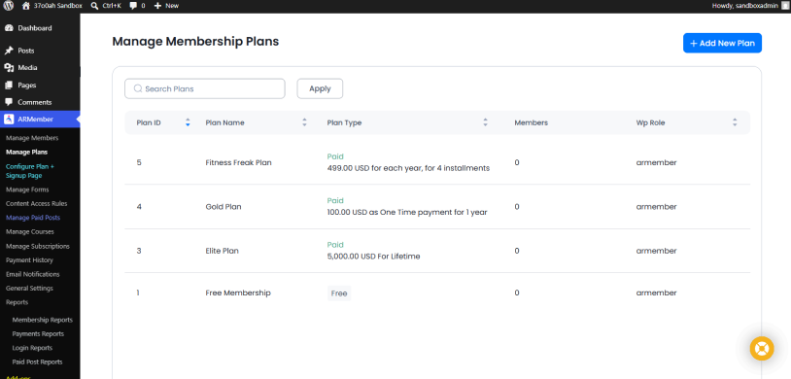Click the Apply button
791x379 pixels.
(x=320, y=88)
